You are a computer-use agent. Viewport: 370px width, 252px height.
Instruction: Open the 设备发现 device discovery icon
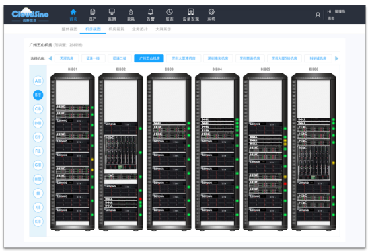pos(191,15)
